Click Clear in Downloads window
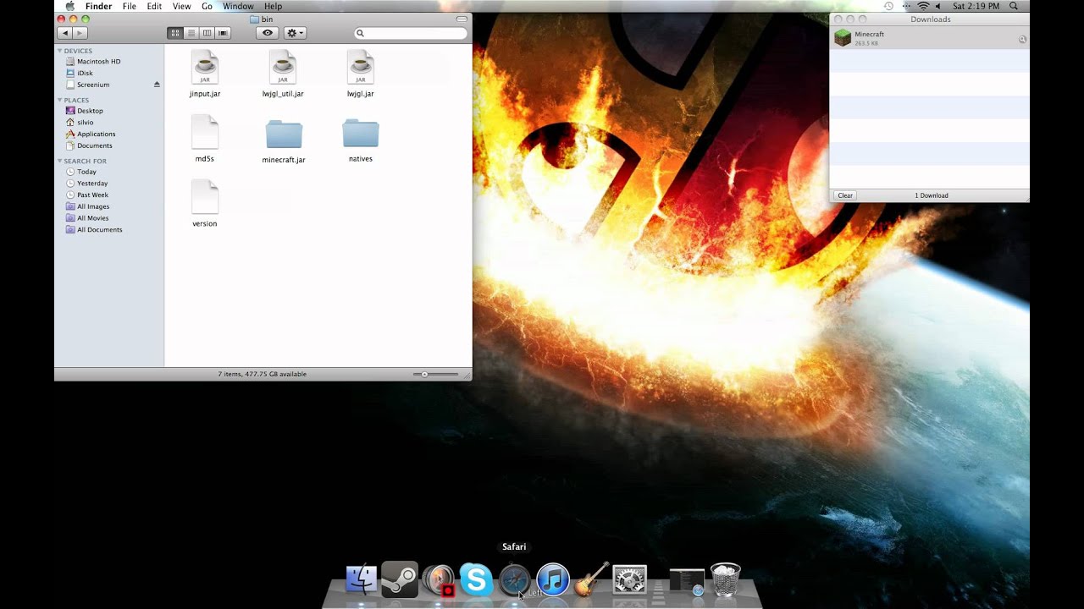Viewport: 1084px width, 609px height. click(x=845, y=195)
